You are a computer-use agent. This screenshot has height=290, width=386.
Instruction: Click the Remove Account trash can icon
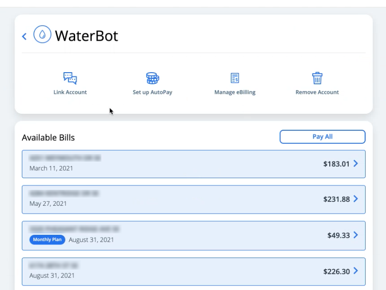317,78
